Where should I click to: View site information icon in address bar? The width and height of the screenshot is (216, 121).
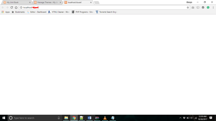[21, 7]
